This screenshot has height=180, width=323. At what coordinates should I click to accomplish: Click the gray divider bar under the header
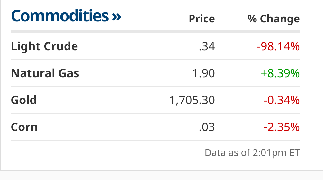click(x=155, y=32)
